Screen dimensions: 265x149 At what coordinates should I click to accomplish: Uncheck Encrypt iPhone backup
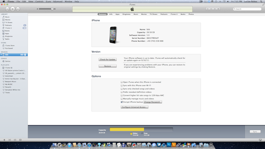(122, 102)
